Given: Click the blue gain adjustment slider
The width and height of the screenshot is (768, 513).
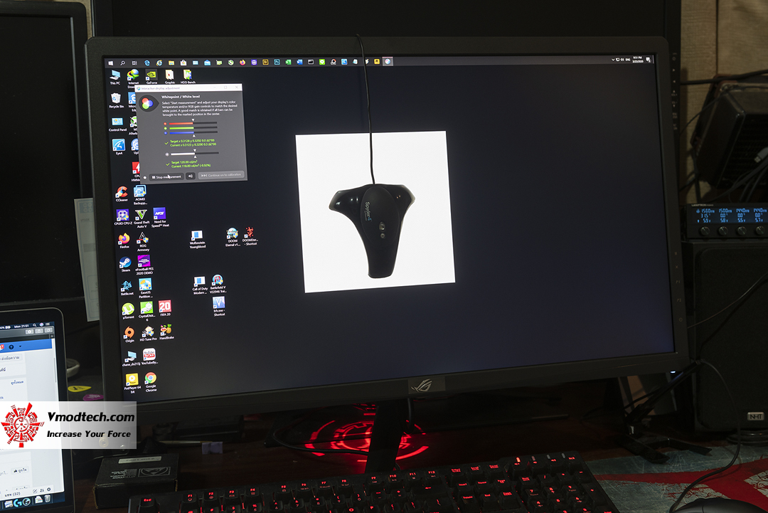Looking at the screenshot, I should click(x=181, y=132).
